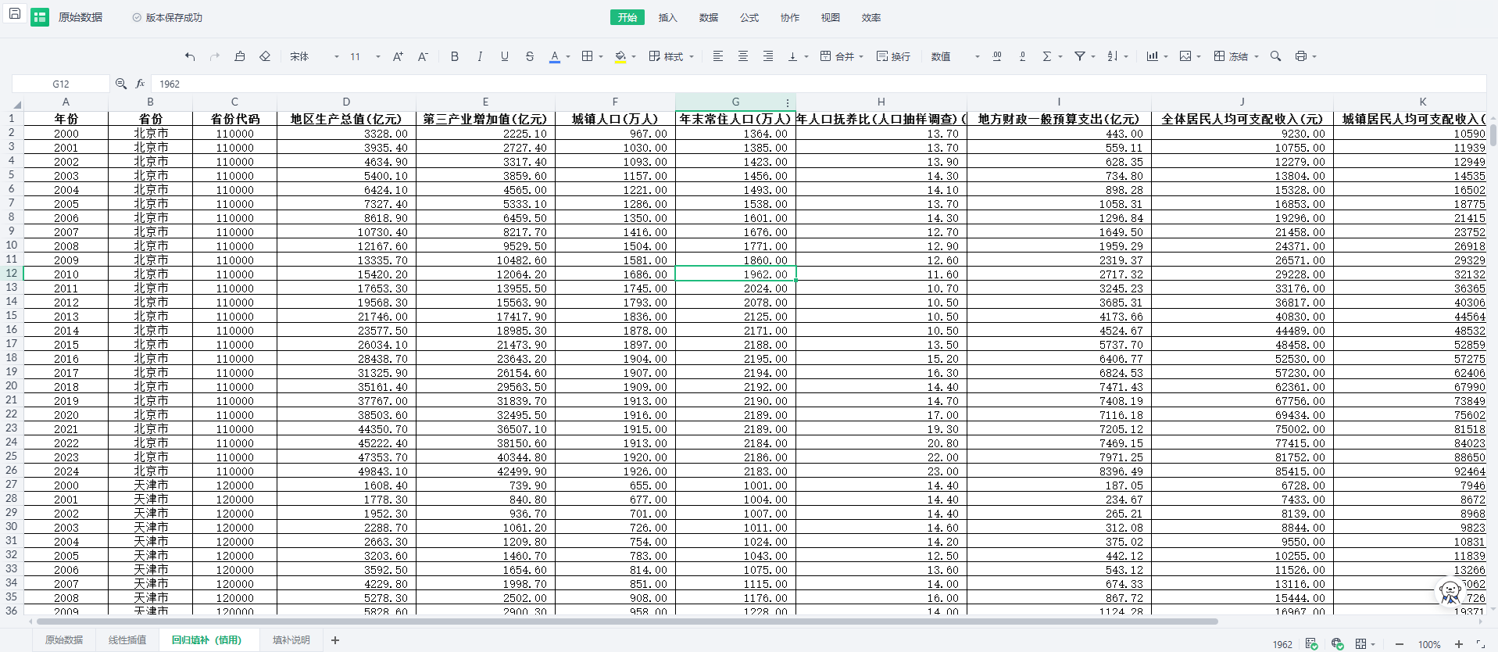The height and width of the screenshot is (652, 1498).
Task: Click the calculation status icon in status bar
Action: click(x=1312, y=644)
